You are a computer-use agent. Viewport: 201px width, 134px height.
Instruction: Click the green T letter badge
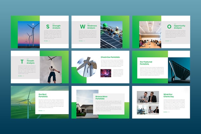(x=22, y=61)
